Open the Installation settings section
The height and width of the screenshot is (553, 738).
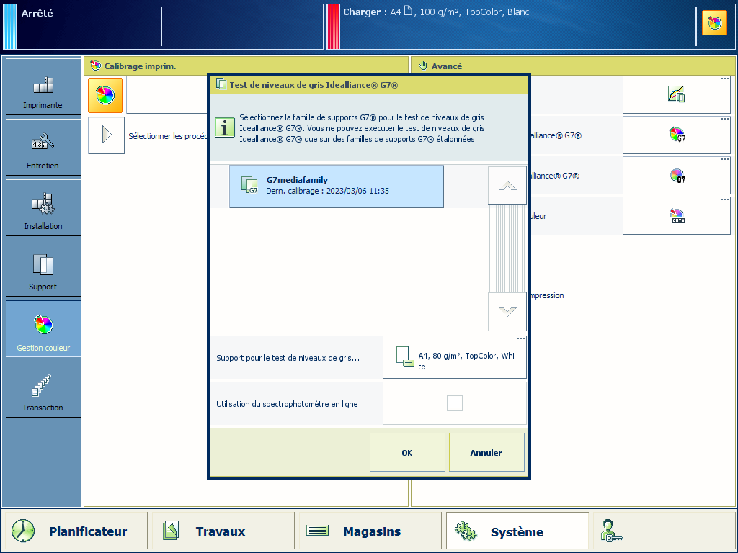point(43,208)
